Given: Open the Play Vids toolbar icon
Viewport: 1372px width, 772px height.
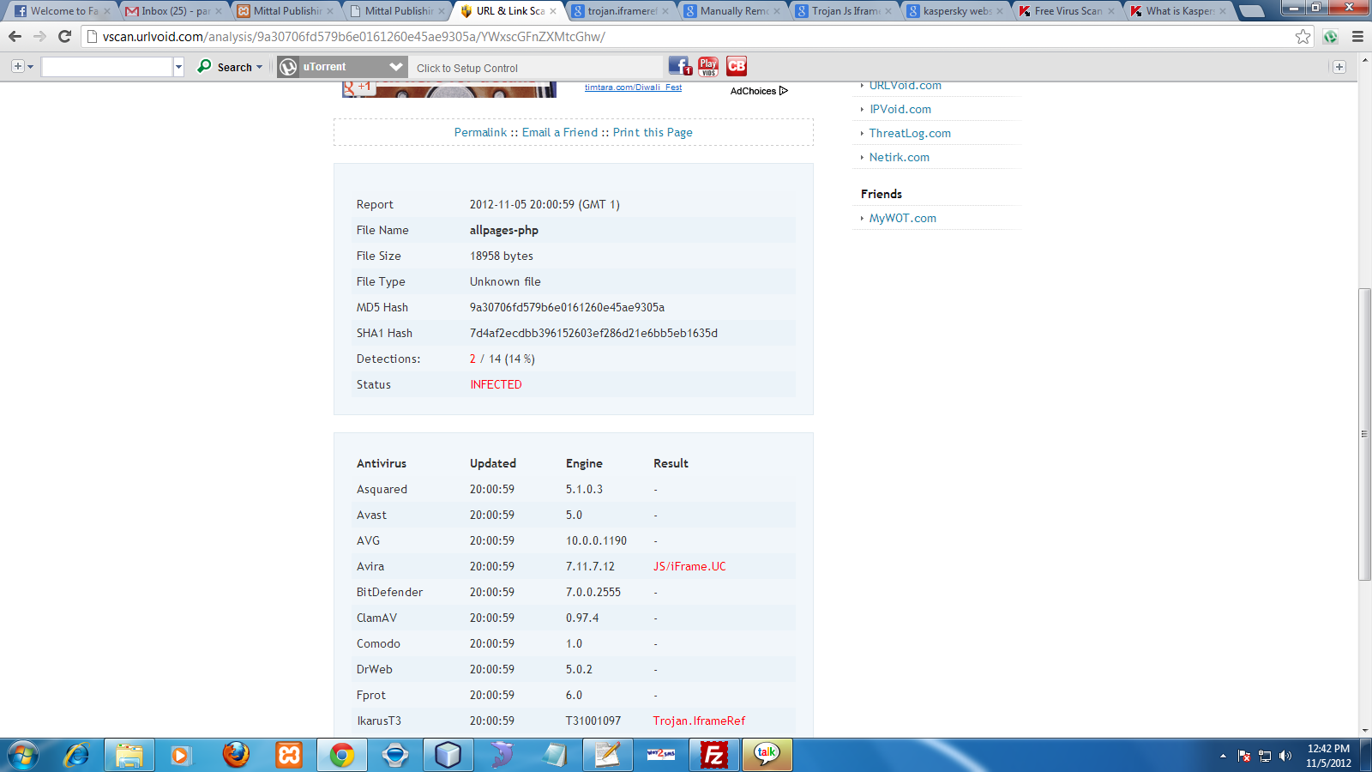Looking at the screenshot, I should coord(708,66).
